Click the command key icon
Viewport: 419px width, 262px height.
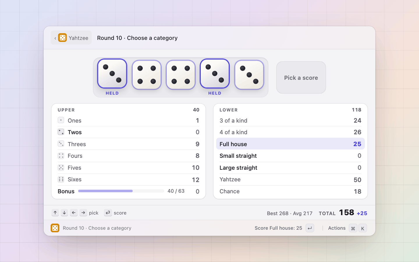click(x=353, y=228)
